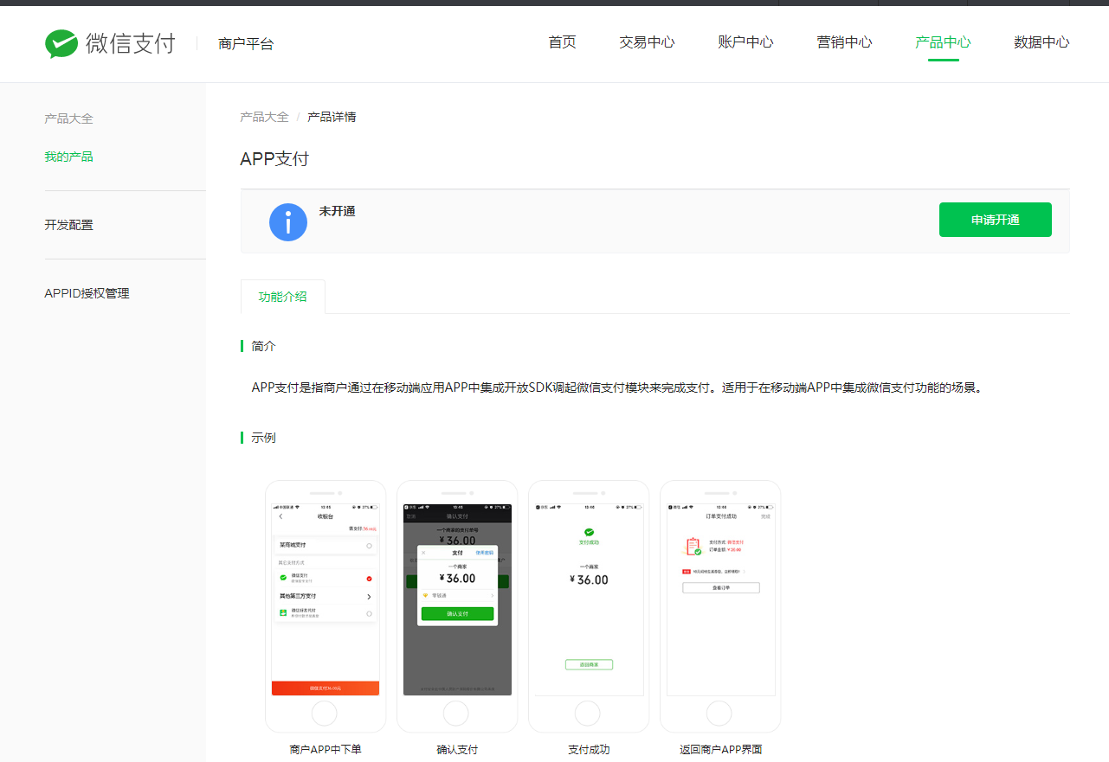Click the 商户平台 label in the header

pyautogui.click(x=246, y=43)
